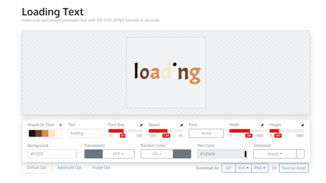Click the Text input containing loading
Screen dimensions: 326x183
pyautogui.click(x=85, y=133)
